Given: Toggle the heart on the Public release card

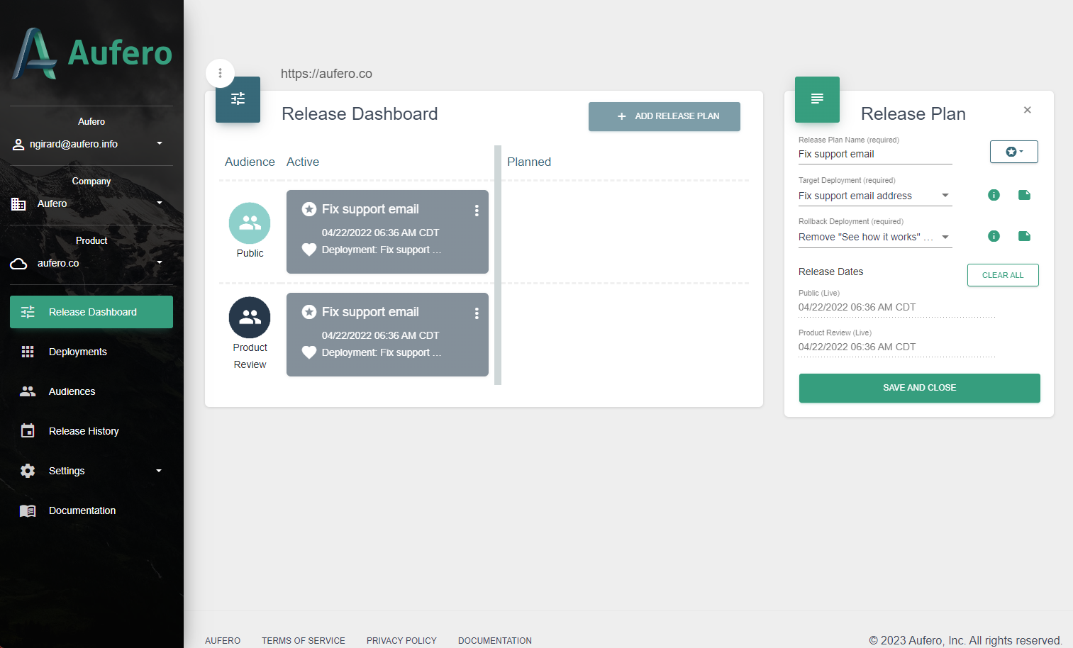Looking at the screenshot, I should coord(308,250).
